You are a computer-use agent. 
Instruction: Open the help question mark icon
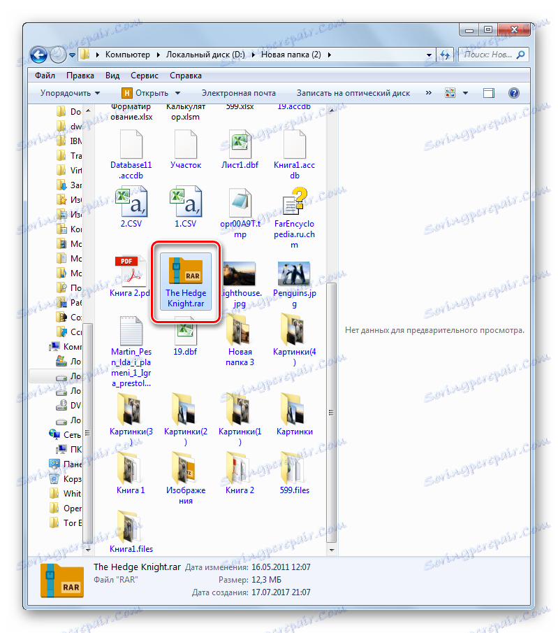pyautogui.click(x=513, y=93)
